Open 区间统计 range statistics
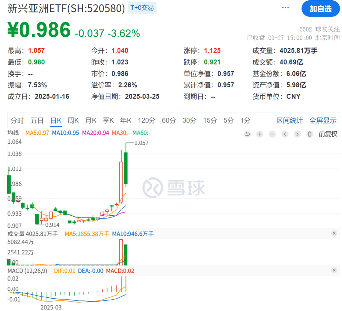 (290, 120)
